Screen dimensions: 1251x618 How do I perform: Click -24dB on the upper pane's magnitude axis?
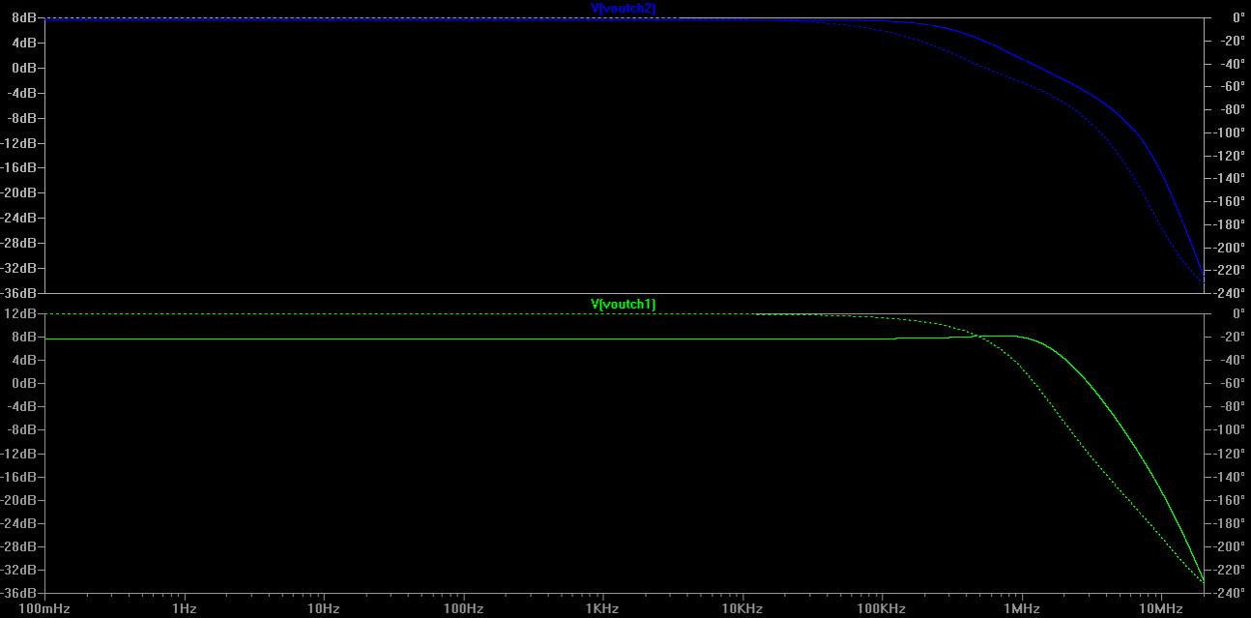(20, 218)
